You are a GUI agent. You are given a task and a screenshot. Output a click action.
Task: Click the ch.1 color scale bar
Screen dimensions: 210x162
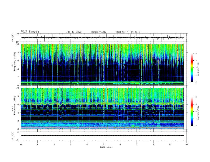pyautogui.click(x=192, y=68)
